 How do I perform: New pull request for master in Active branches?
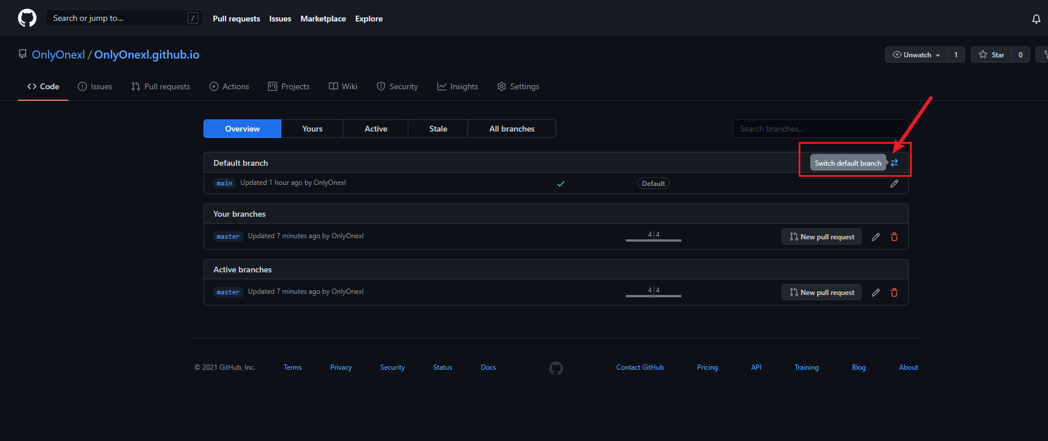tap(822, 292)
